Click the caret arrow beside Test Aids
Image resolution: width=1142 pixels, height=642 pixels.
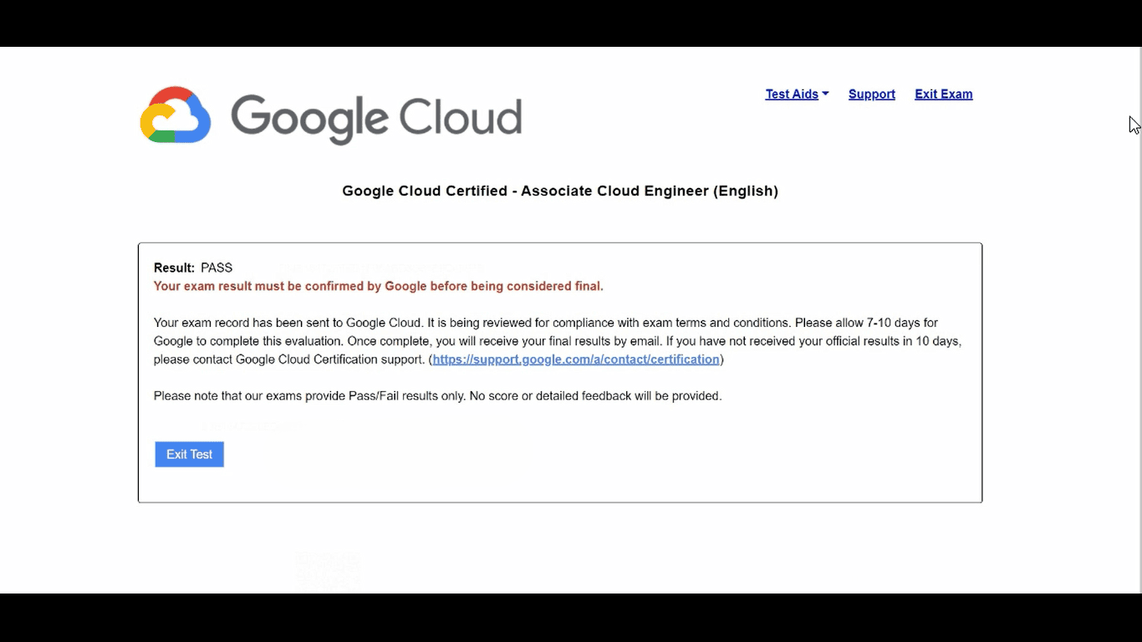(825, 94)
